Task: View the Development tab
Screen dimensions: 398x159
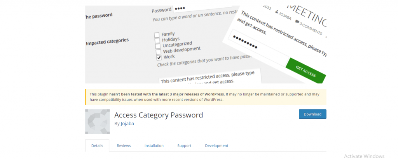Action: tap(216, 146)
